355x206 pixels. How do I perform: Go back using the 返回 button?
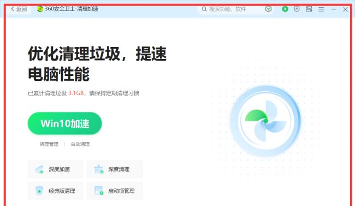19,9
